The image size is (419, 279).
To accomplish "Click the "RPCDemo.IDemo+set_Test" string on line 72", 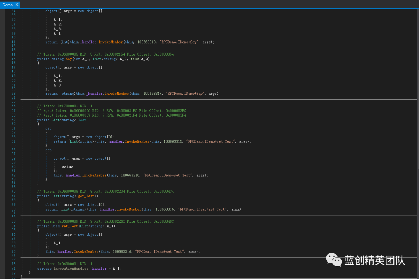I will pos(168,176).
